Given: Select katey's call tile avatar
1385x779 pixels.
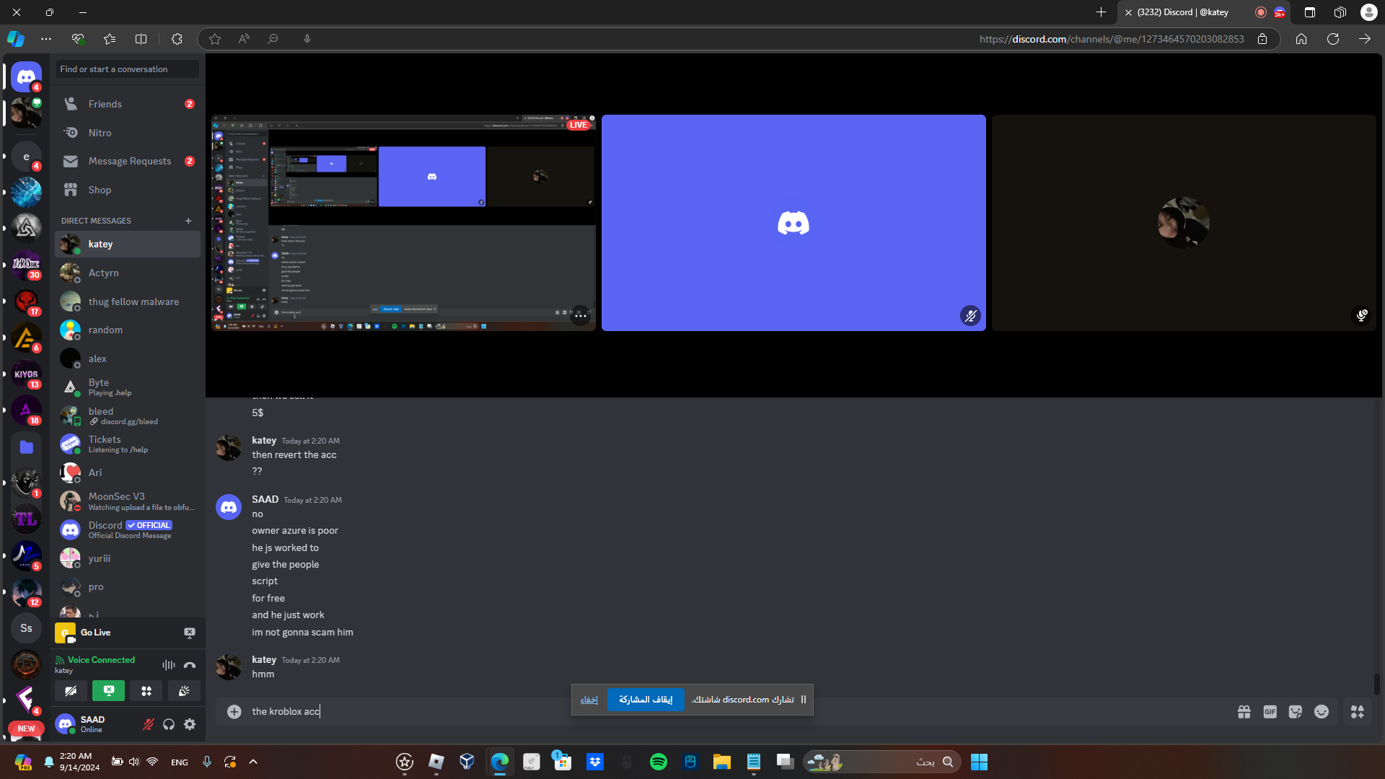Looking at the screenshot, I should 1184,223.
